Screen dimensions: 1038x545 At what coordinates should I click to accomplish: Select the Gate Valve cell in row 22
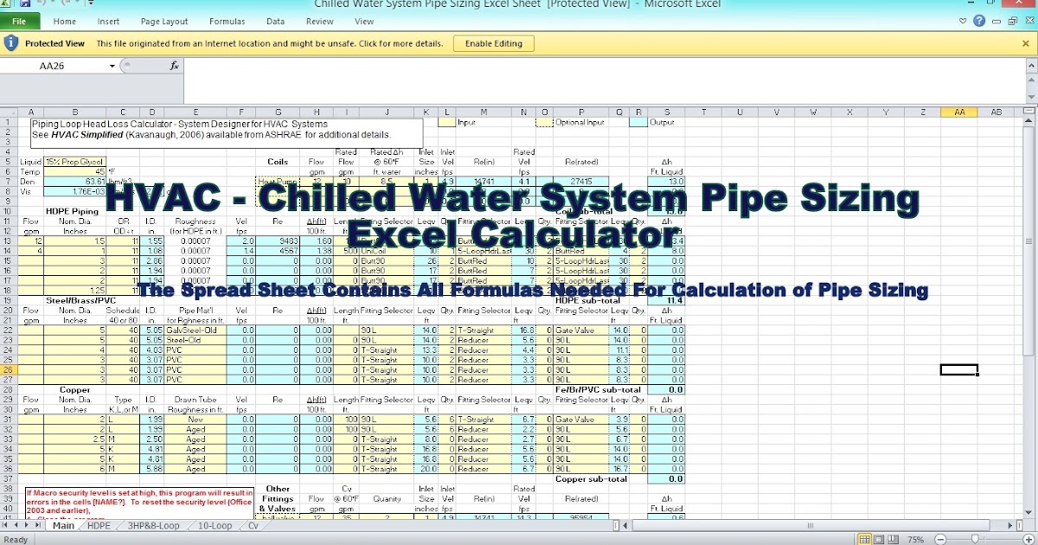[x=581, y=330]
